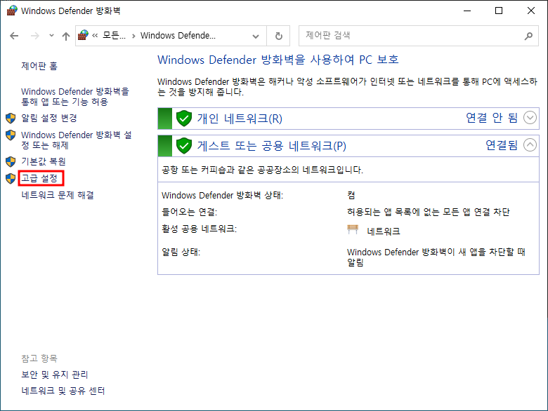Open Windows Defender 방화벽 설정 또는 해제 link

pos(77,140)
